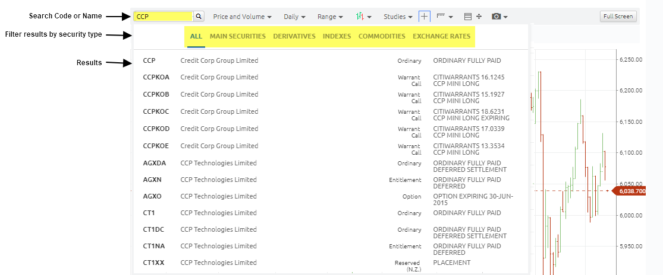Click the 6,250.00 price axis label
This screenshot has width=663, height=275.
click(x=631, y=59)
